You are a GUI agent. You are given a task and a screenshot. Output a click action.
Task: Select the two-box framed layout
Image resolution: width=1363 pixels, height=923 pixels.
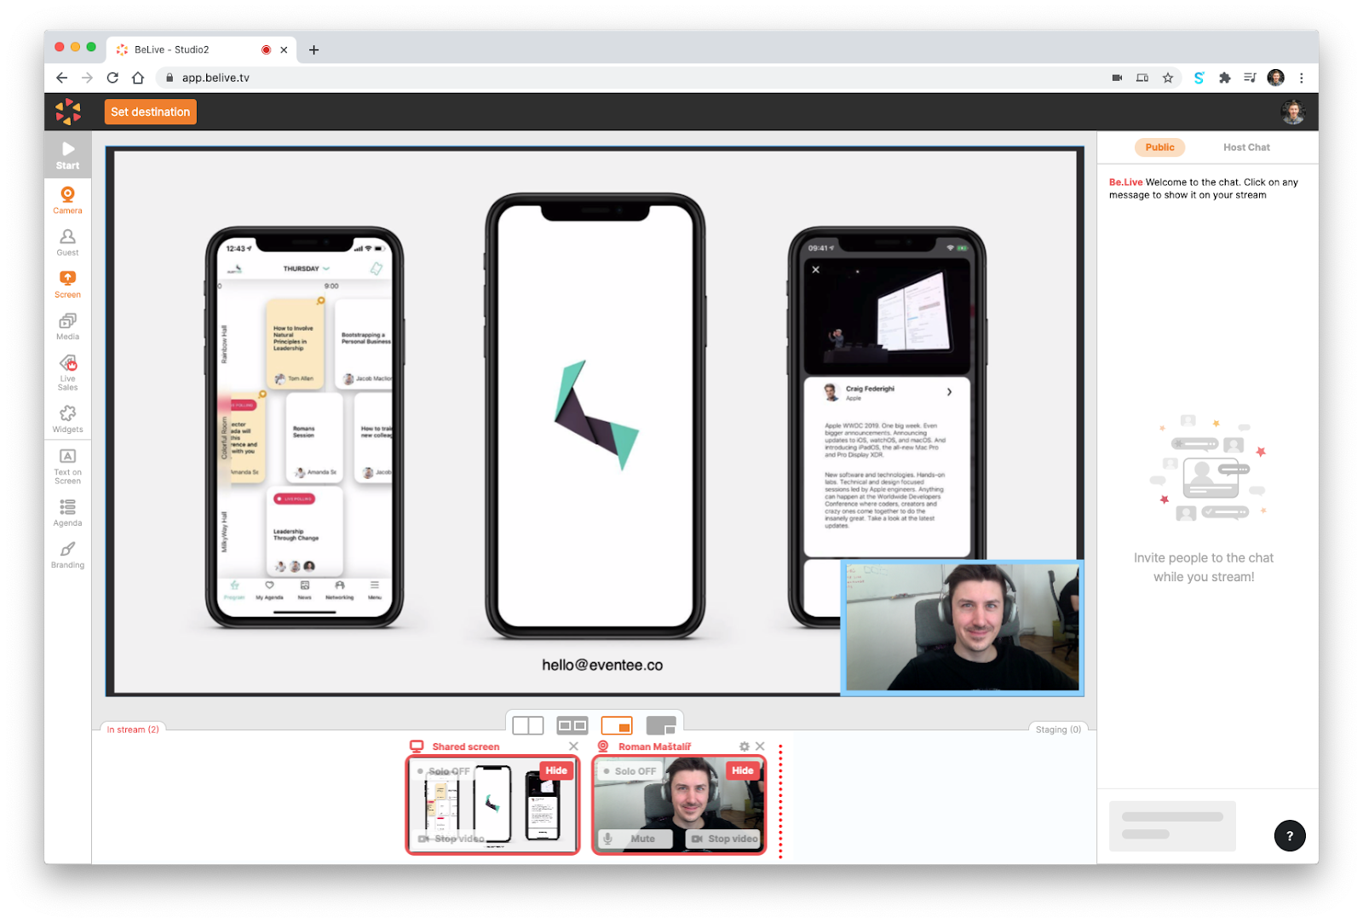pyautogui.click(x=572, y=725)
